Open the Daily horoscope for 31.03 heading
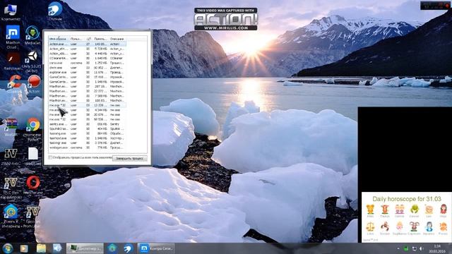The height and width of the screenshot is (254, 452). tap(407, 199)
